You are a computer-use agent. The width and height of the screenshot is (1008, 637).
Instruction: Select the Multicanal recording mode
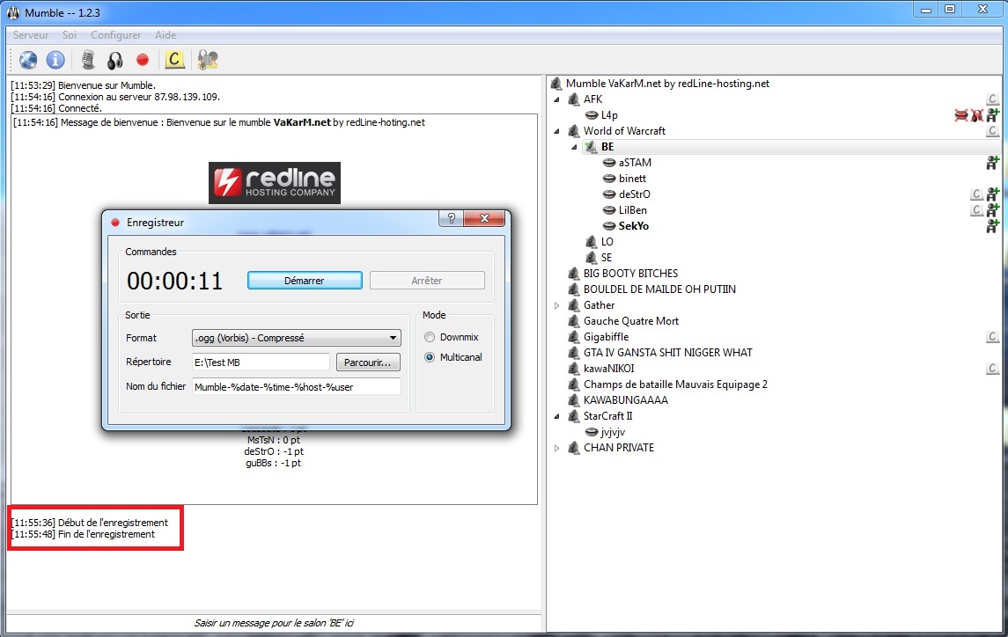(430, 357)
